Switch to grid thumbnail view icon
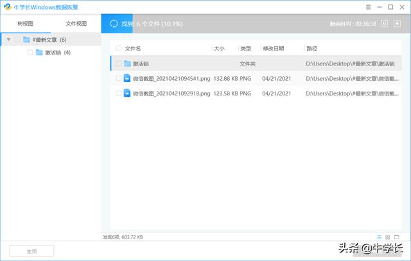The height and width of the screenshot is (261, 411). pos(388,237)
